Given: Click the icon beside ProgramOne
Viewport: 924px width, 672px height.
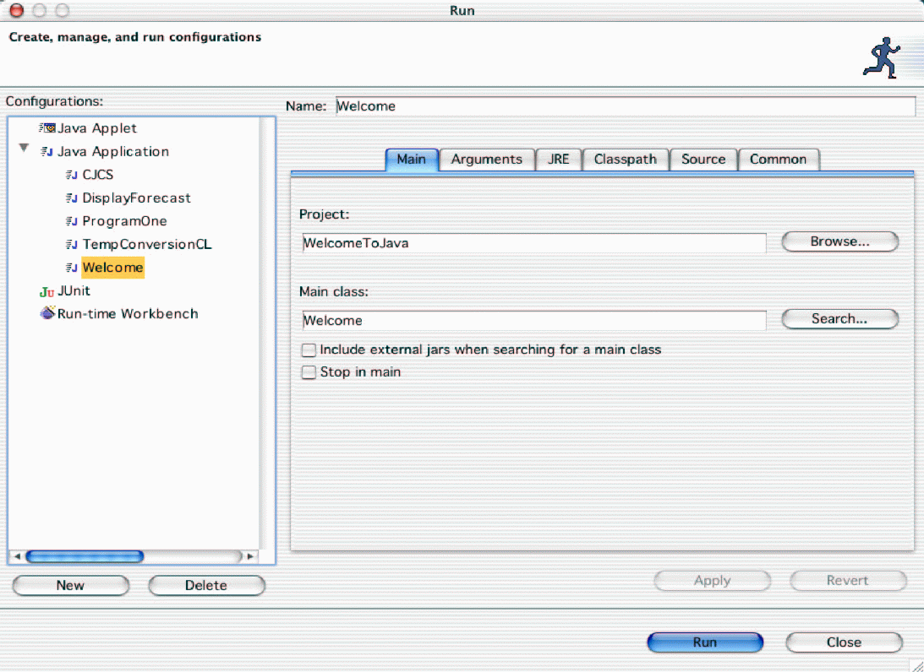Looking at the screenshot, I should (x=71, y=221).
